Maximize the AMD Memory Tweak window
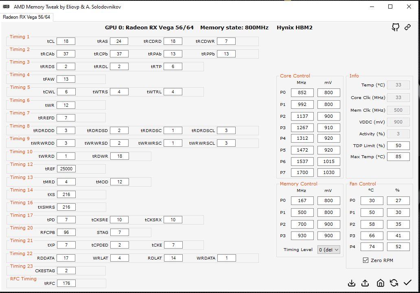The image size is (420, 293). tap(390, 7)
